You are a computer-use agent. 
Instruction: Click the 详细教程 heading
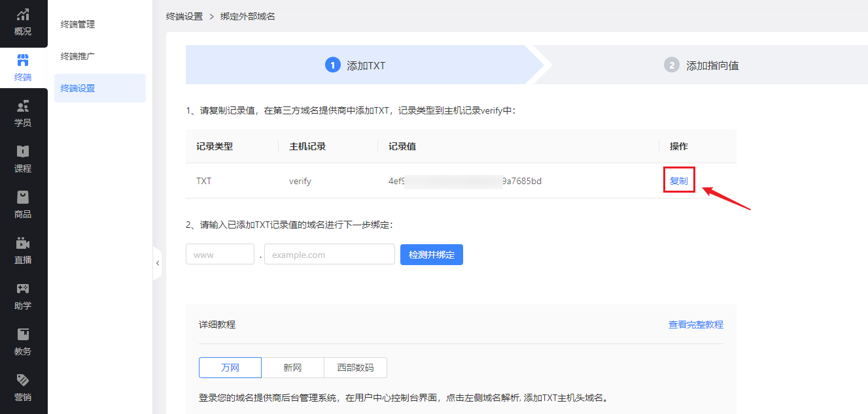217,325
